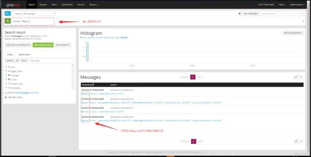Image resolution: width=311 pixels, height=157 pixels.
Task: Open the Streams page
Action: point(43,5)
